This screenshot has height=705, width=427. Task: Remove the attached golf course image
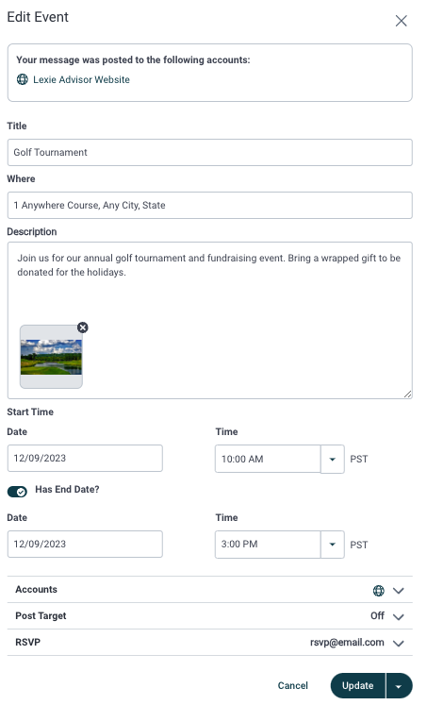[x=83, y=327]
